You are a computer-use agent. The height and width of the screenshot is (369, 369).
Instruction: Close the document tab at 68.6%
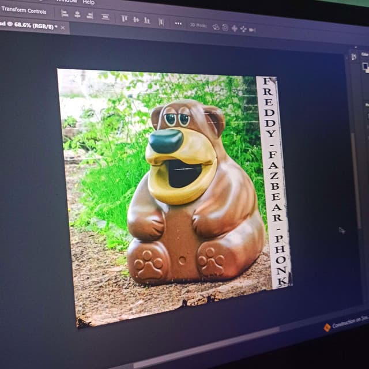pyautogui.click(x=63, y=28)
